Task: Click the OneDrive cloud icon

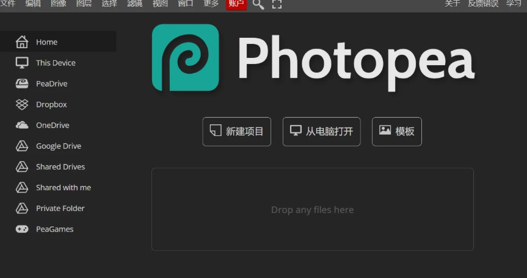Action: [22, 125]
